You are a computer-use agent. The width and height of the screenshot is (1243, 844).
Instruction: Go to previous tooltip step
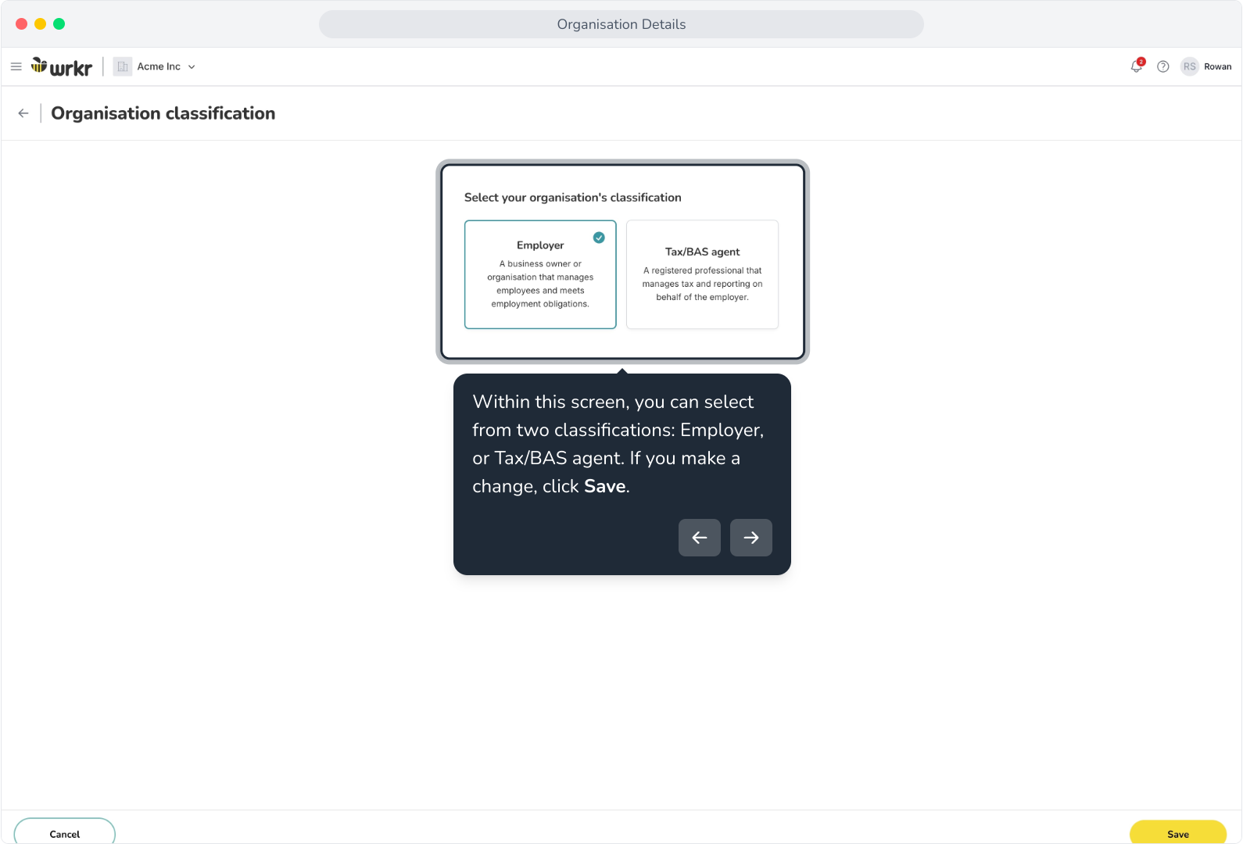(x=700, y=538)
